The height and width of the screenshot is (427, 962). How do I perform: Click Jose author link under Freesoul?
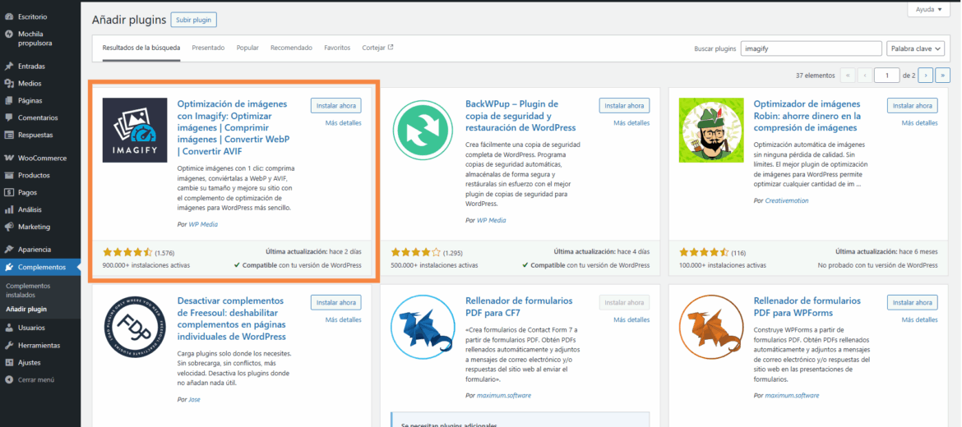[194, 399]
